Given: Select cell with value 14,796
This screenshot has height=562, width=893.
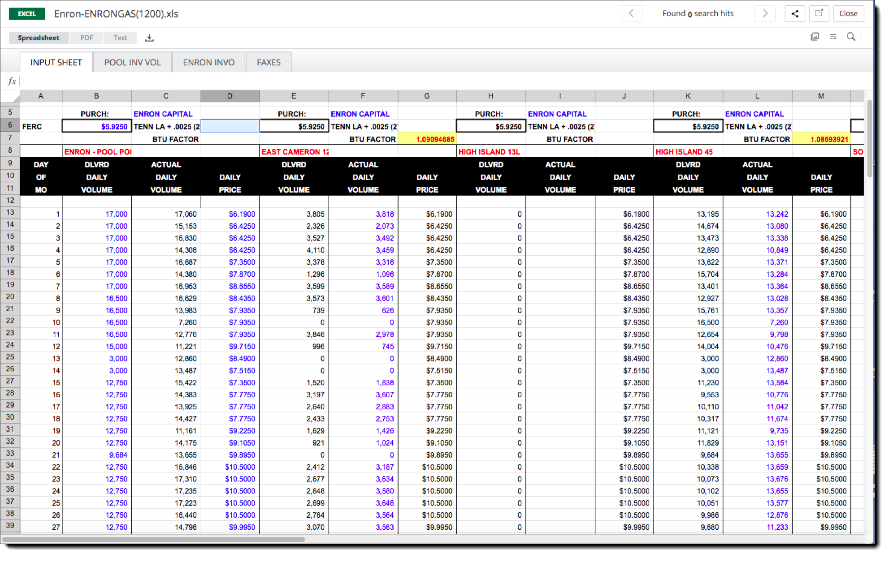Looking at the screenshot, I should point(166,527).
